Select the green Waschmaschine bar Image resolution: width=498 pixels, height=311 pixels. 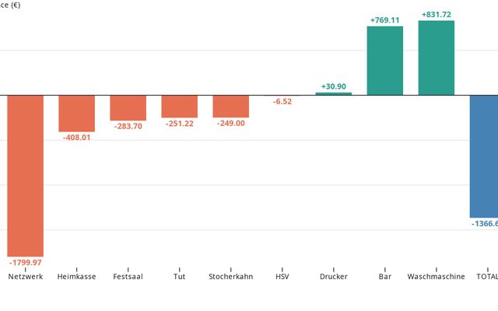[436, 58]
